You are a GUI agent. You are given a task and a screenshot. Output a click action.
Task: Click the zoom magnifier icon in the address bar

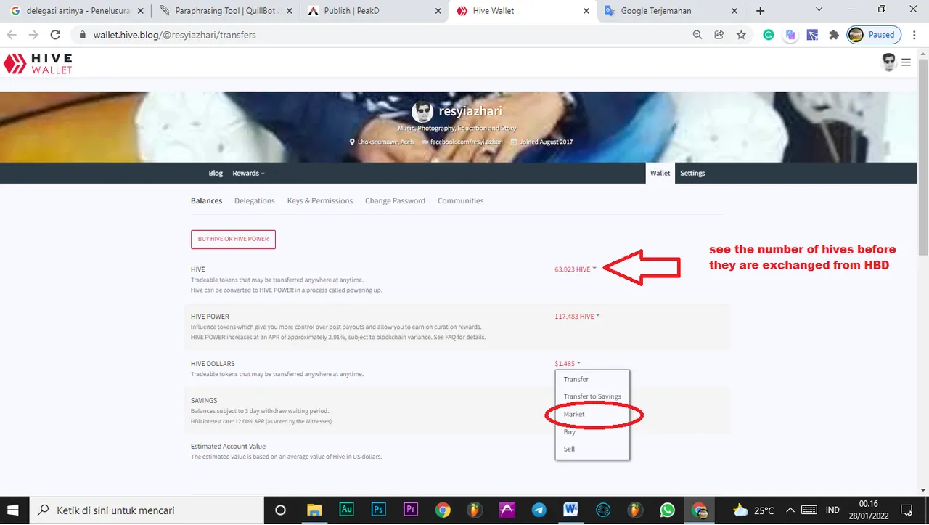click(x=697, y=35)
